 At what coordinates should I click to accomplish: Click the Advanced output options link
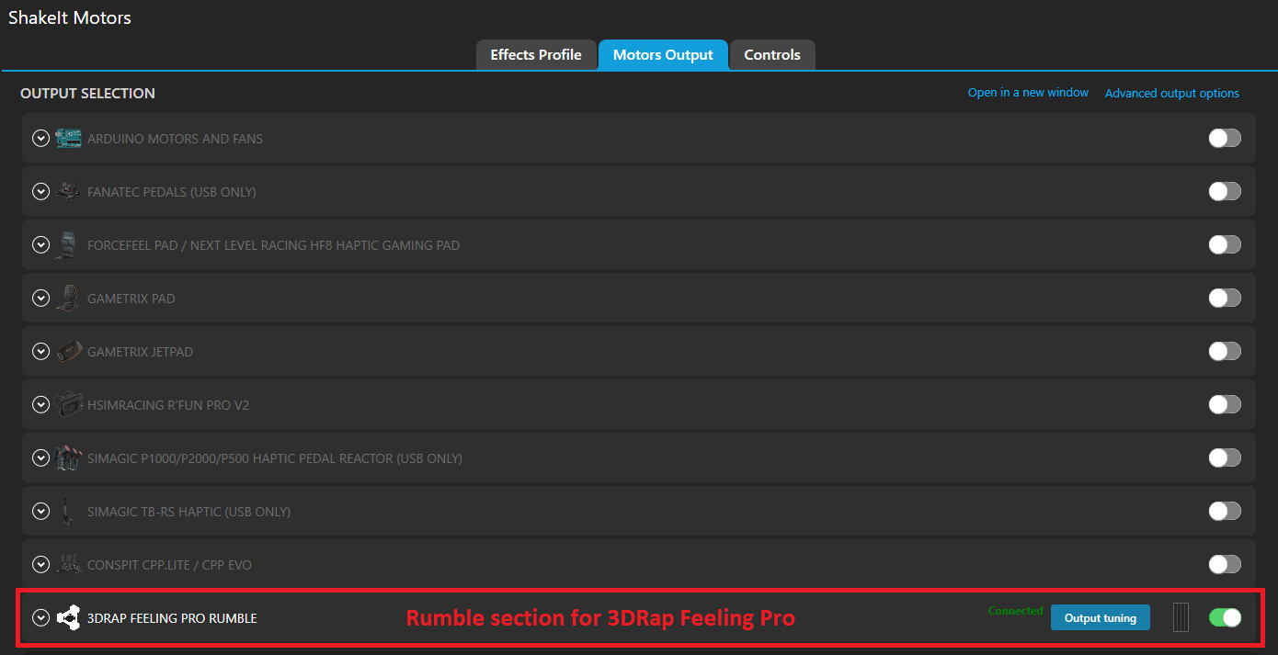coord(1171,94)
